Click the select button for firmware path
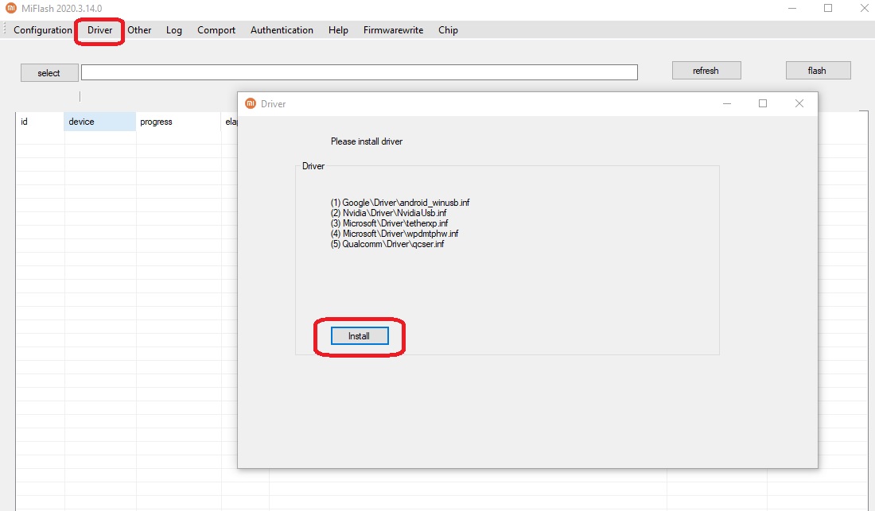 pyautogui.click(x=49, y=72)
